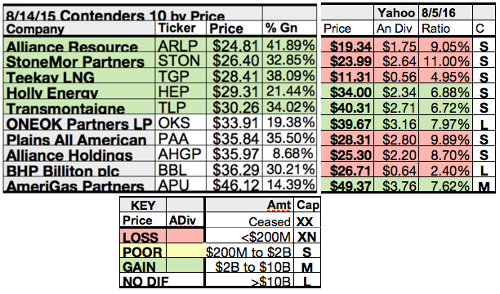Select the 'An Div' column header
The height and width of the screenshot is (294, 500).
pos(396,28)
